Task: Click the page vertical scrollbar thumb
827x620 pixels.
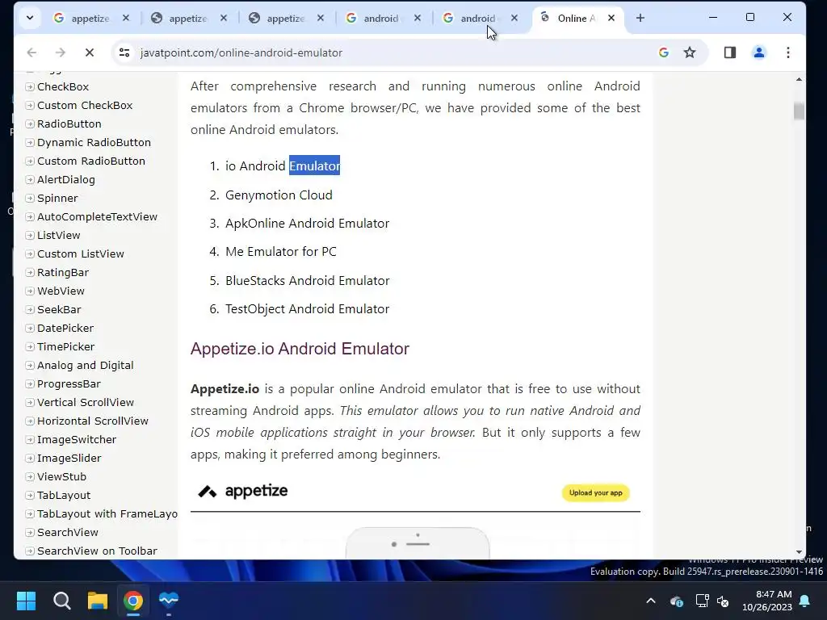Action: [x=799, y=111]
